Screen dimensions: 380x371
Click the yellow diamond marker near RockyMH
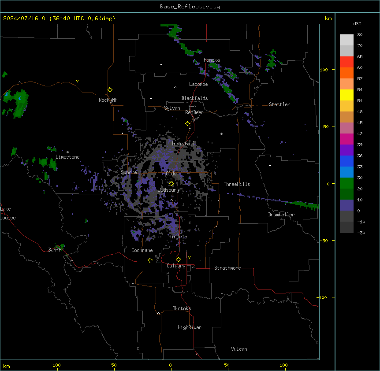(110, 90)
